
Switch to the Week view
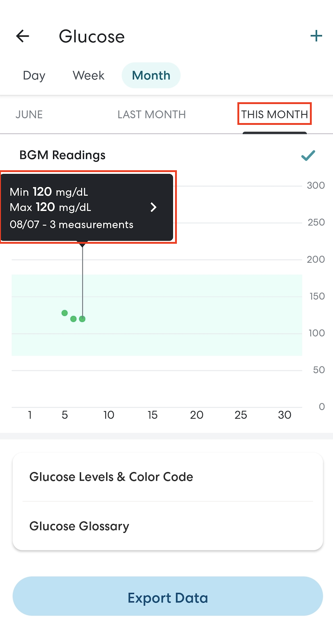[x=89, y=75]
